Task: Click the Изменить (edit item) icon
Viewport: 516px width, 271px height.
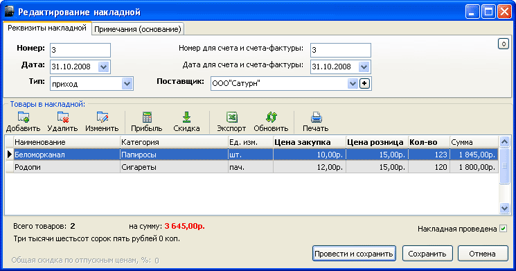Action: 102,117
